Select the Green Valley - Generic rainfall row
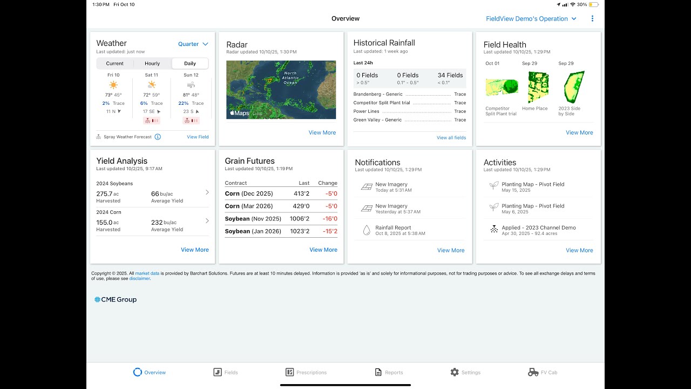The height and width of the screenshot is (389, 691). (x=410, y=120)
